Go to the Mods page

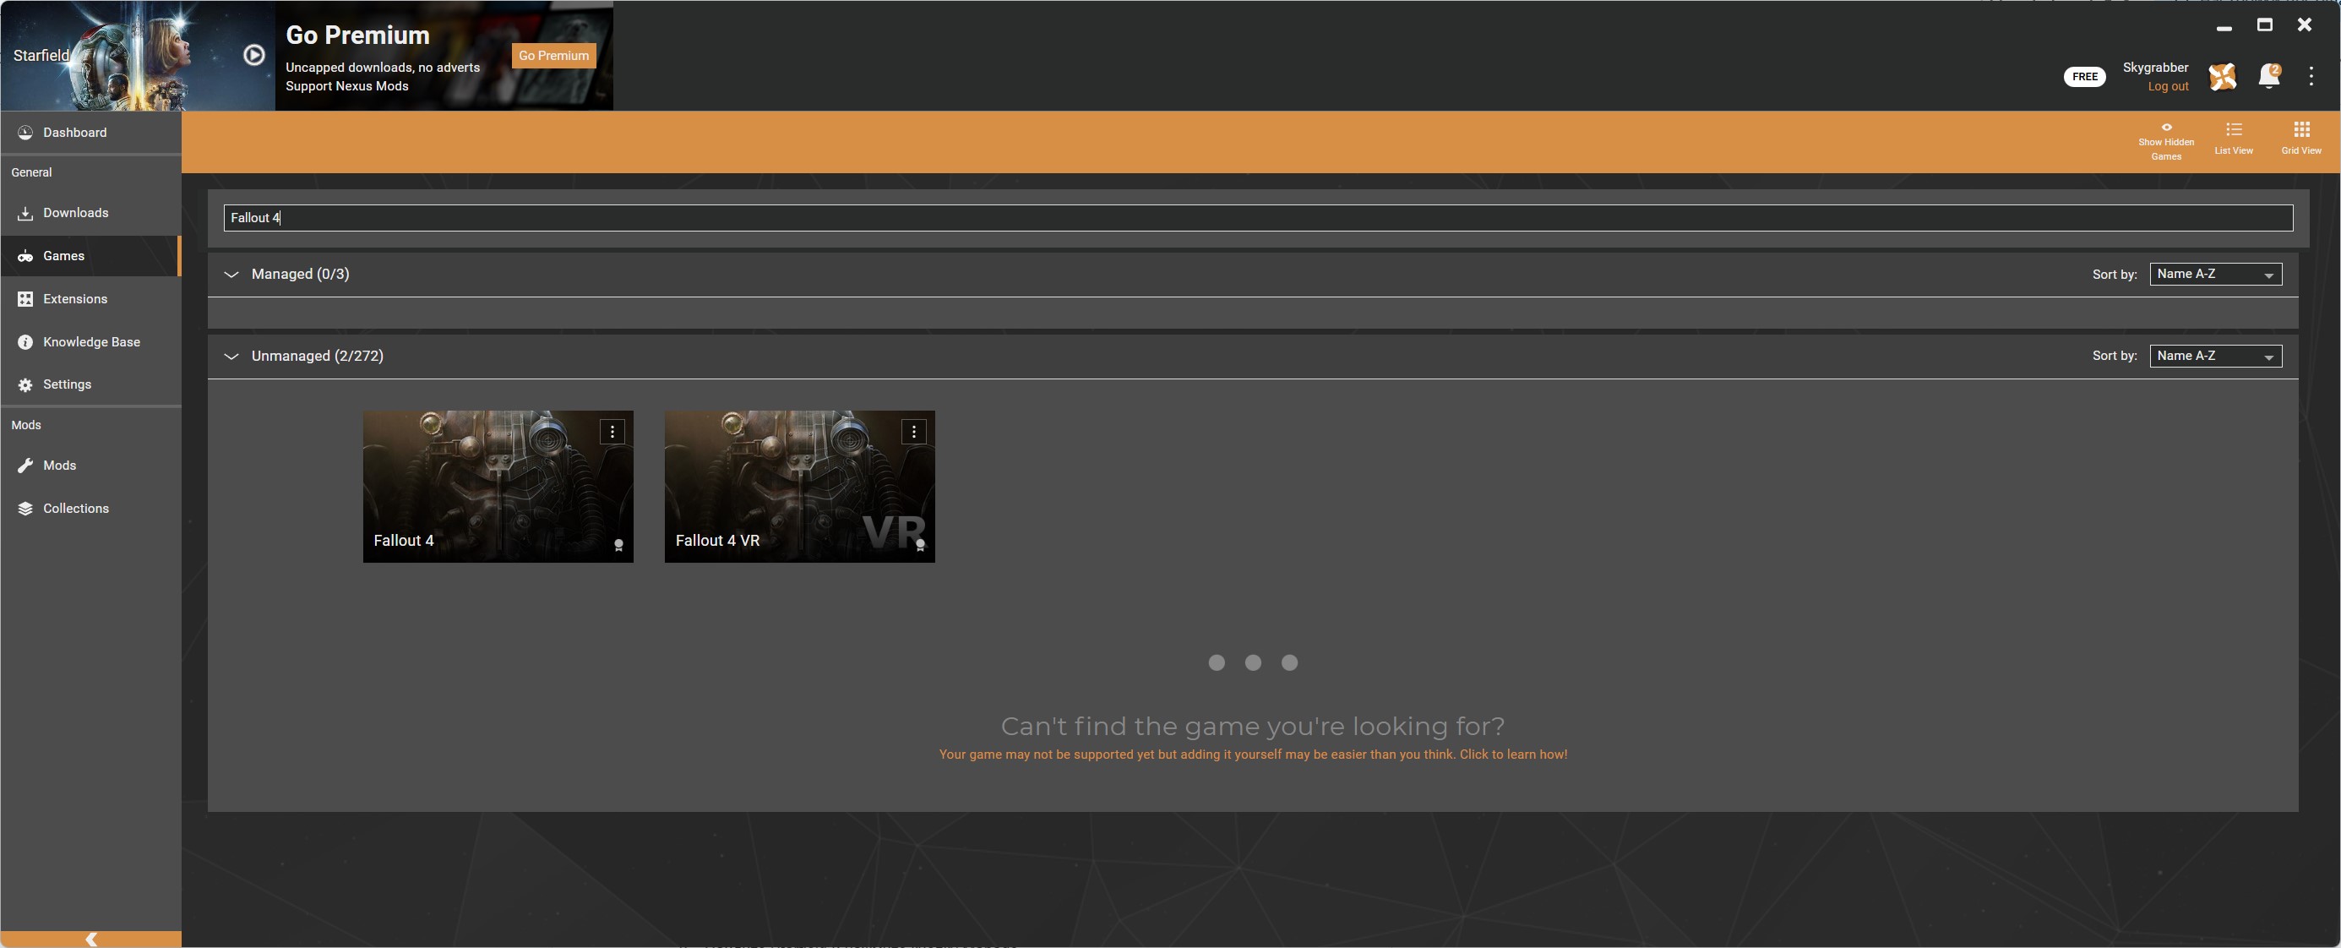click(x=91, y=466)
